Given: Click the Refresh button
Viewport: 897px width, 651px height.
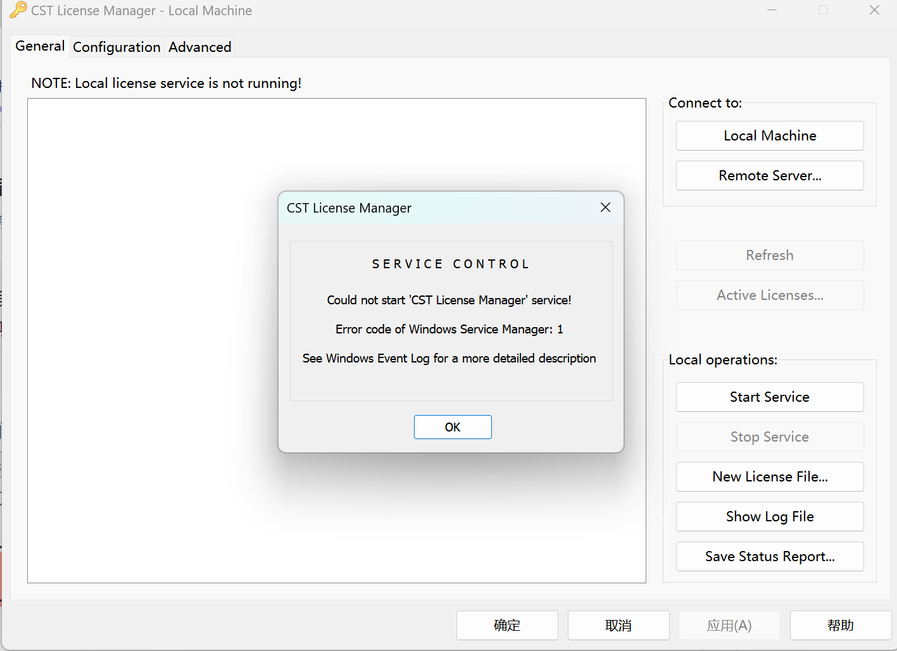Looking at the screenshot, I should (769, 255).
